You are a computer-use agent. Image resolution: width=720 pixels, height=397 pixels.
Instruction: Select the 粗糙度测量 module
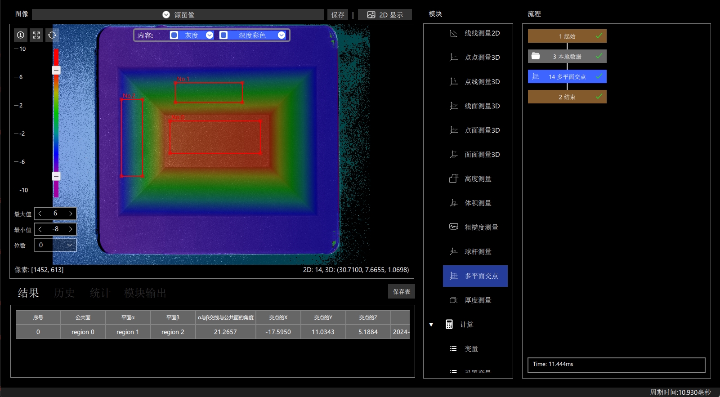coord(475,227)
